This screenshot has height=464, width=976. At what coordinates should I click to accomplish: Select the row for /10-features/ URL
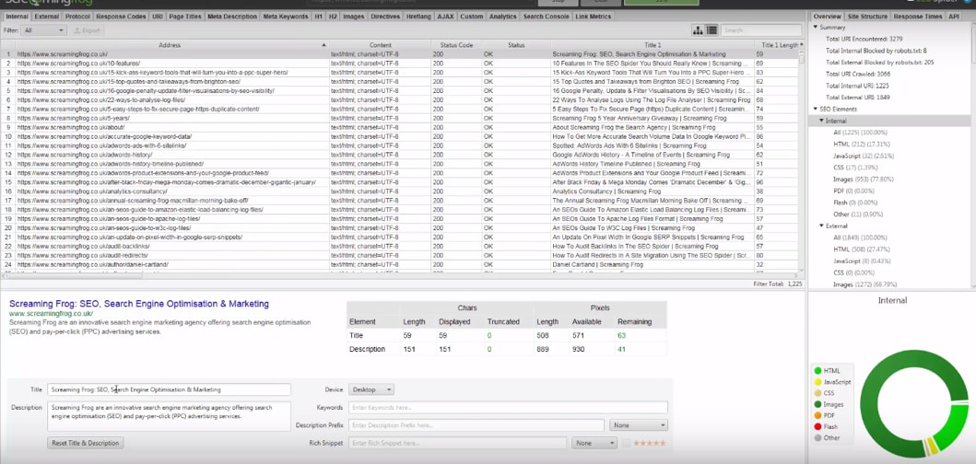pyautogui.click(x=399, y=64)
